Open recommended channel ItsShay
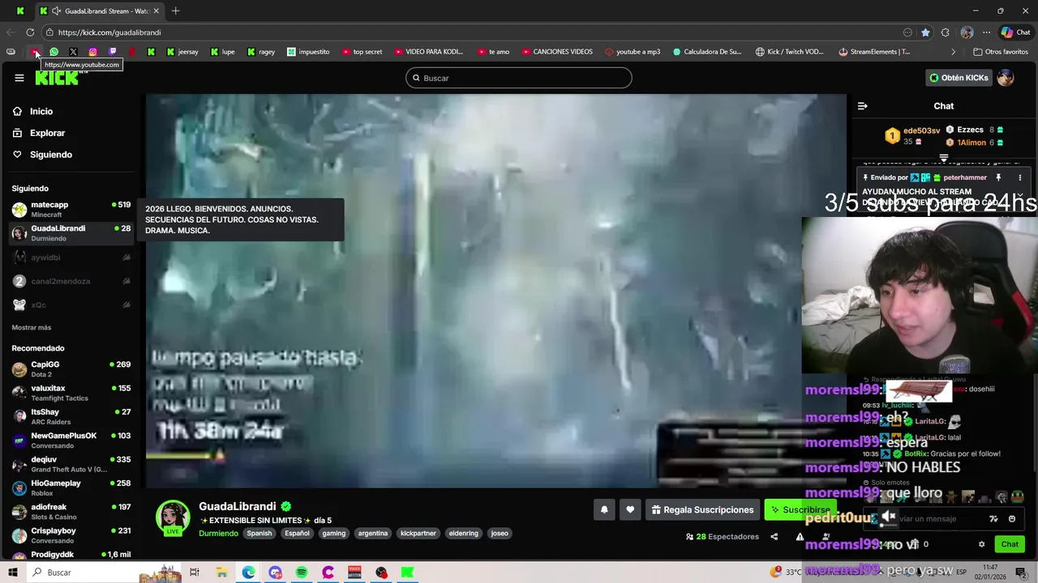 (x=71, y=416)
